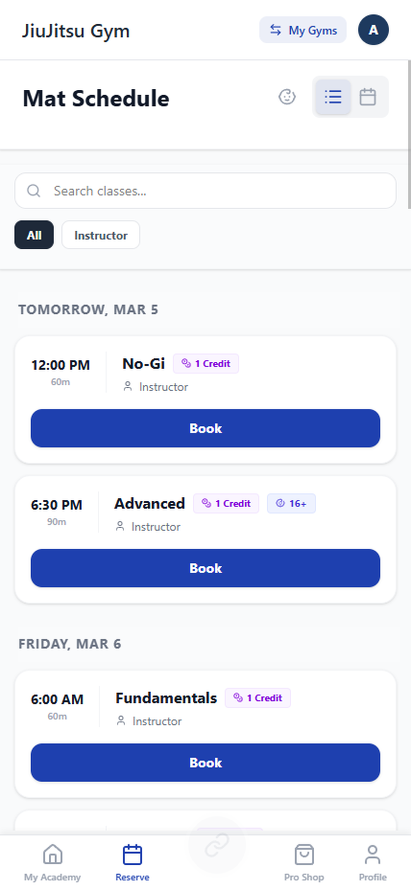This screenshot has width=411, height=890.
Task: Select the list view icon
Action: [333, 97]
